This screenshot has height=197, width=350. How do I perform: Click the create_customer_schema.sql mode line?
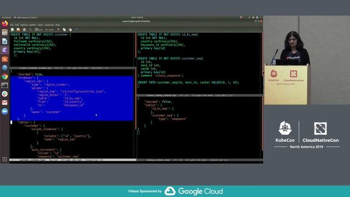pyautogui.click(x=73, y=68)
